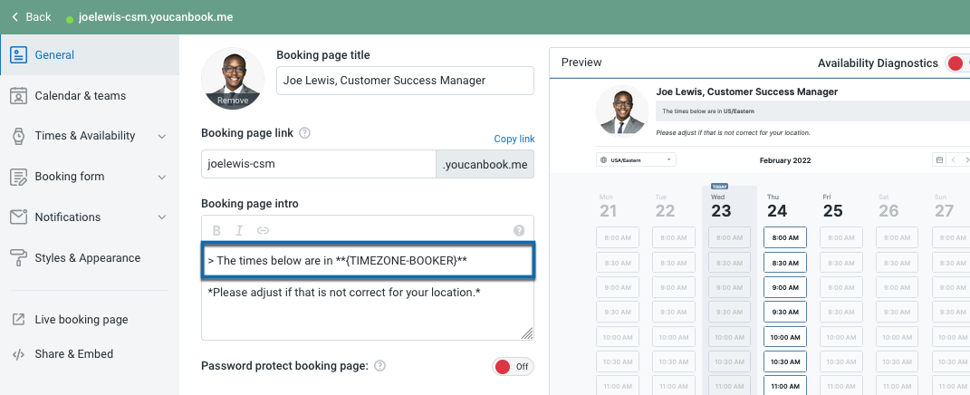Screen dimensions: 970x395
Task: Click help icon beside Password protect label
Action: coord(380,366)
